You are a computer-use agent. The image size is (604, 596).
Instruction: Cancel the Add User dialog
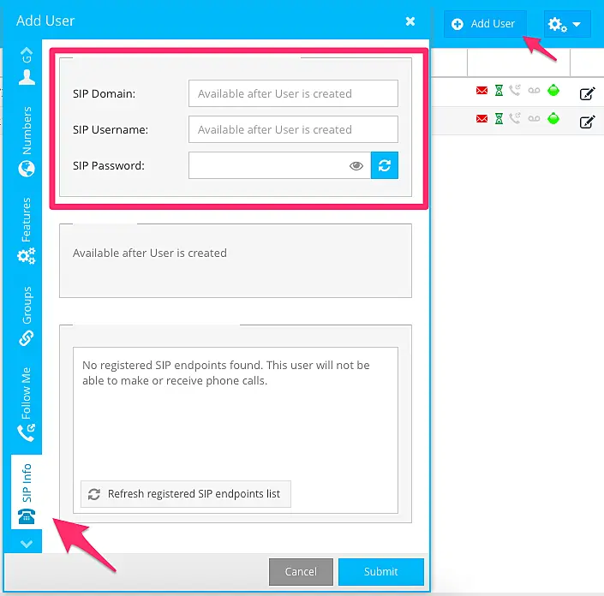pyautogui.click(x=300, y=571)
